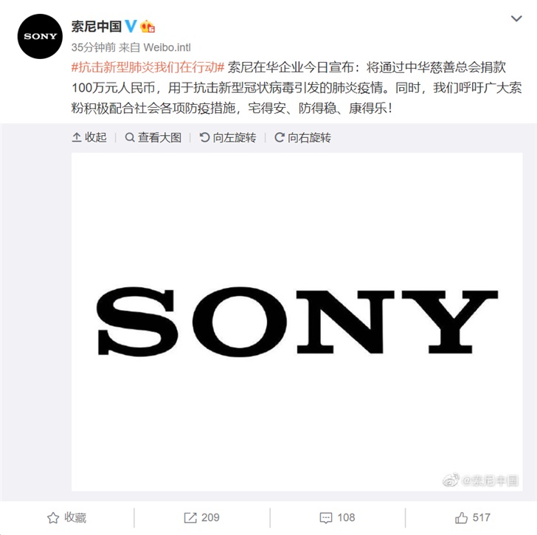Rotate the image right with 向右旋转
This screenshot has height=535, width=537.
point(302,137)
